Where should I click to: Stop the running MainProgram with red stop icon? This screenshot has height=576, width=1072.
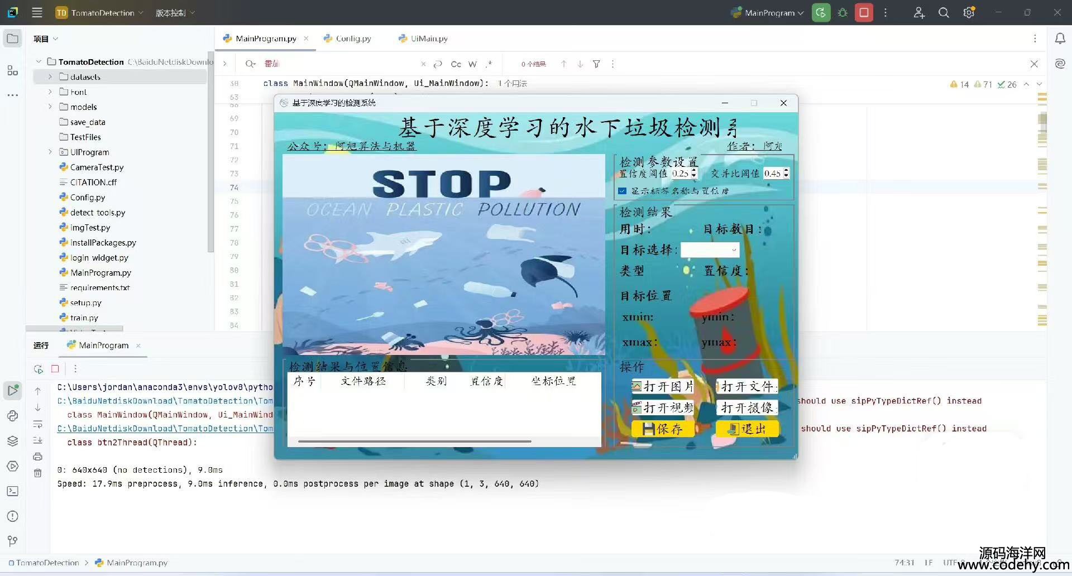click(x=864, y=13)
